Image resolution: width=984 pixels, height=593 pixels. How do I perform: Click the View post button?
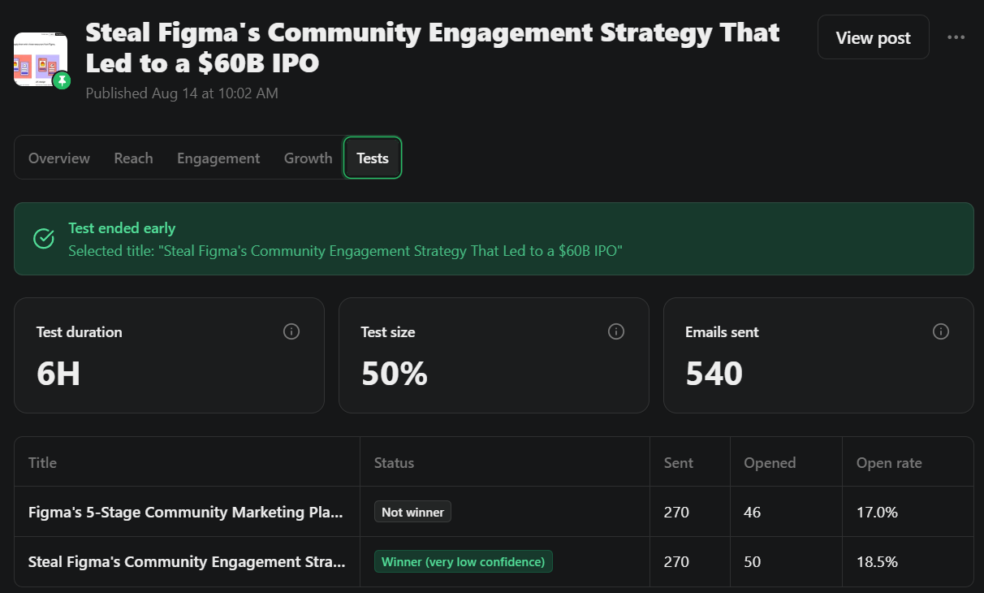(x=874, y=37)
